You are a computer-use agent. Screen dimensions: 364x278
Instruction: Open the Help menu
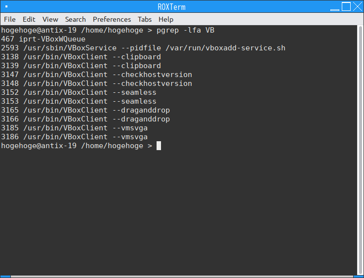tap(166, 19)
